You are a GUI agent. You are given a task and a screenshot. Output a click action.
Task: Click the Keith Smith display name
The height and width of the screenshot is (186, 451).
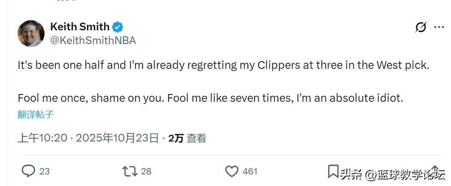(x=80, y=27)
